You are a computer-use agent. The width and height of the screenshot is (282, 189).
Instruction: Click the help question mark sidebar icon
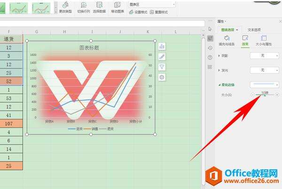(x=210, y=57)
